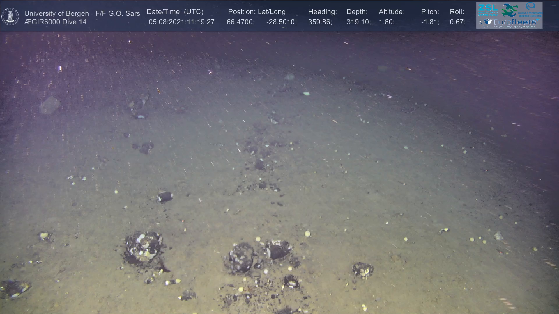Screen dimensions: 559x314
Task: Click the Depth header label
Action: [x=357, y=12]
